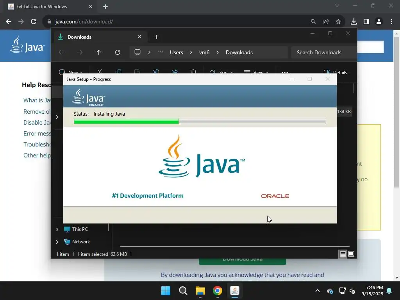This screenshot has height=300, width=400.
Task: Click the muted volume tray icon
Action: [x=353, y=291]
